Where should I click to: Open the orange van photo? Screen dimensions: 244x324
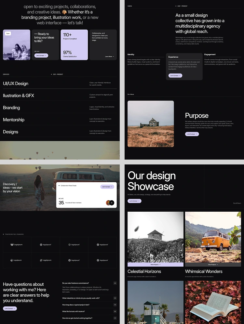pyautogui.click(x=213, y=237)
